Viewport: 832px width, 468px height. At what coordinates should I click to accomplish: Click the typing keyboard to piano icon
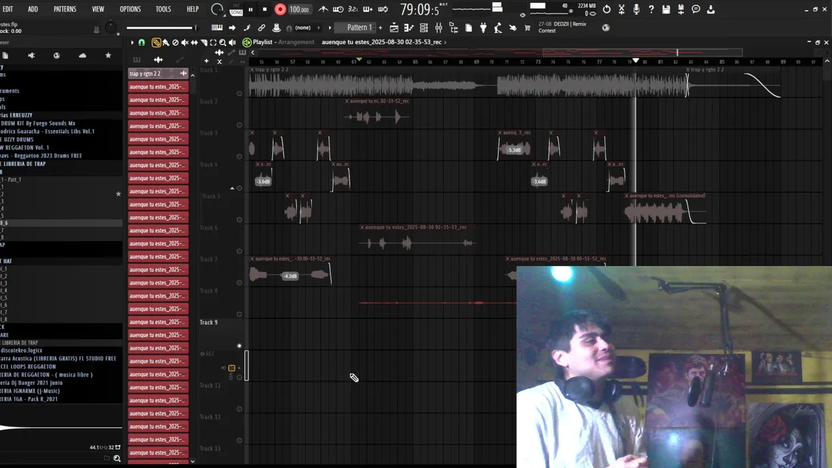(x=217, y=27)
